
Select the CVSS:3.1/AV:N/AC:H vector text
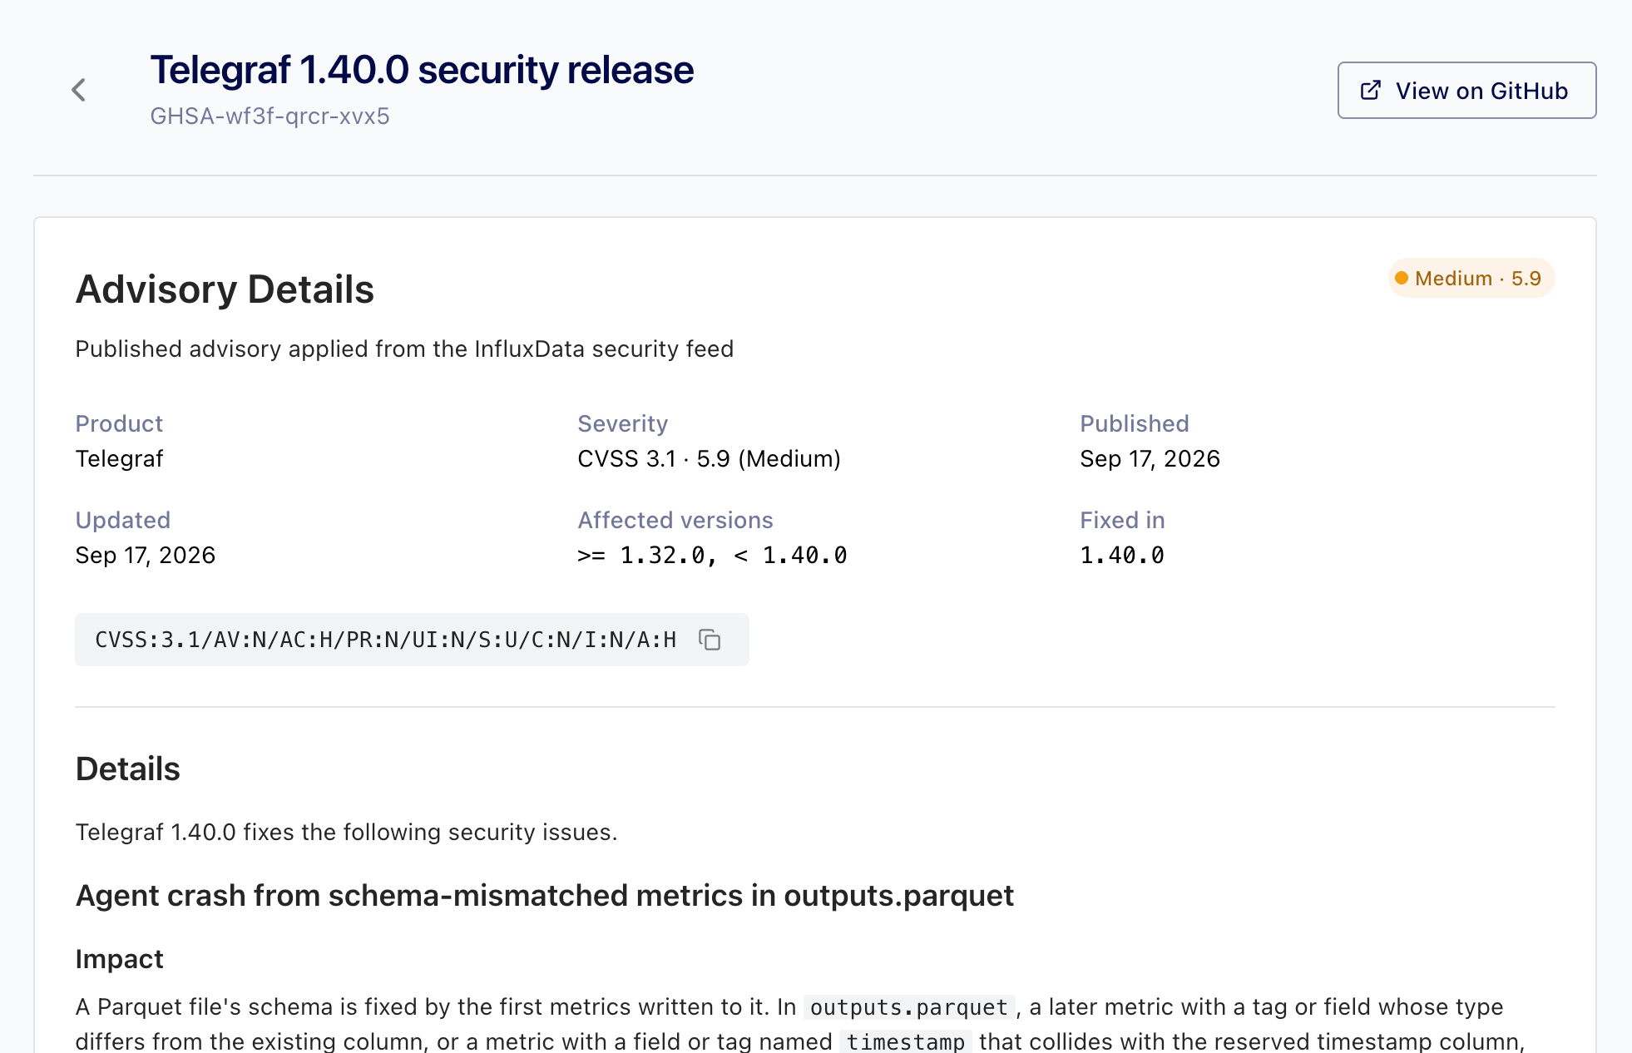[385, 640]
